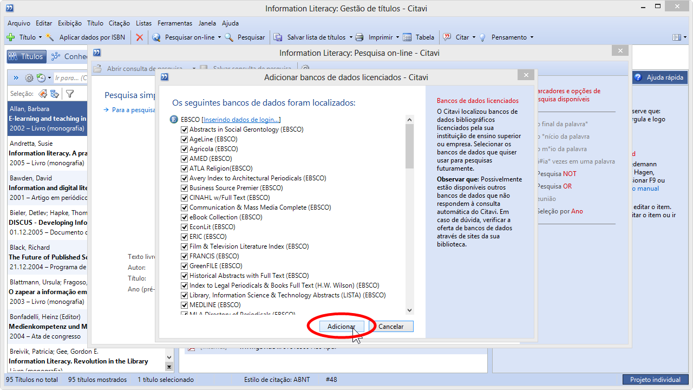The height and width of the screenshot is (390, 693).
Task: Toggle FRANCIS (EBSCO) checkbox
Action: [185, 256]
